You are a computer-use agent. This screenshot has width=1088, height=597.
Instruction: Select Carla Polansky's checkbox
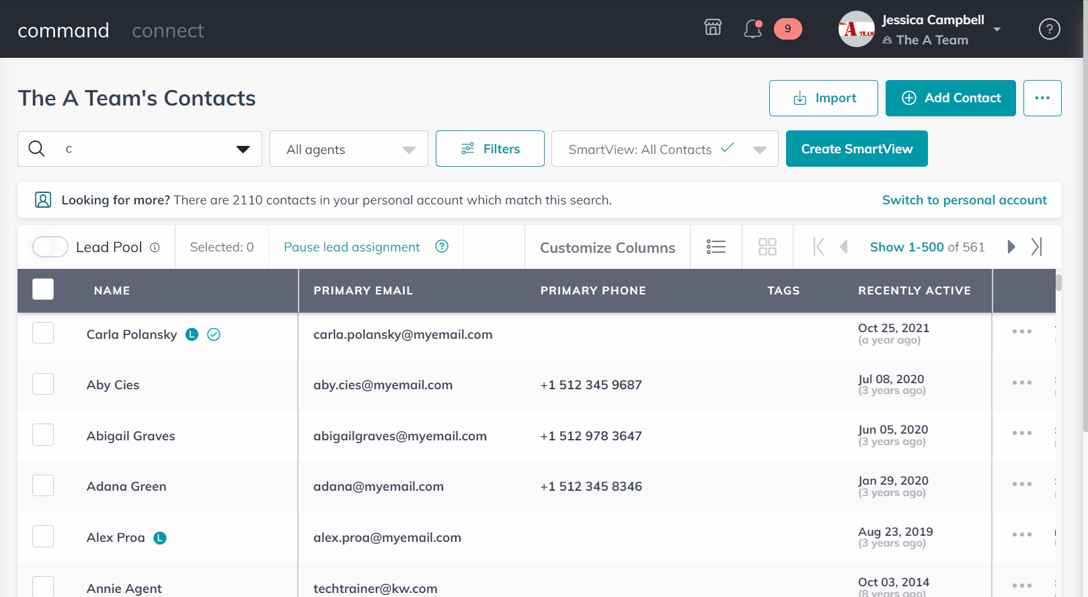pyautogui.click(x=43, y=333)
